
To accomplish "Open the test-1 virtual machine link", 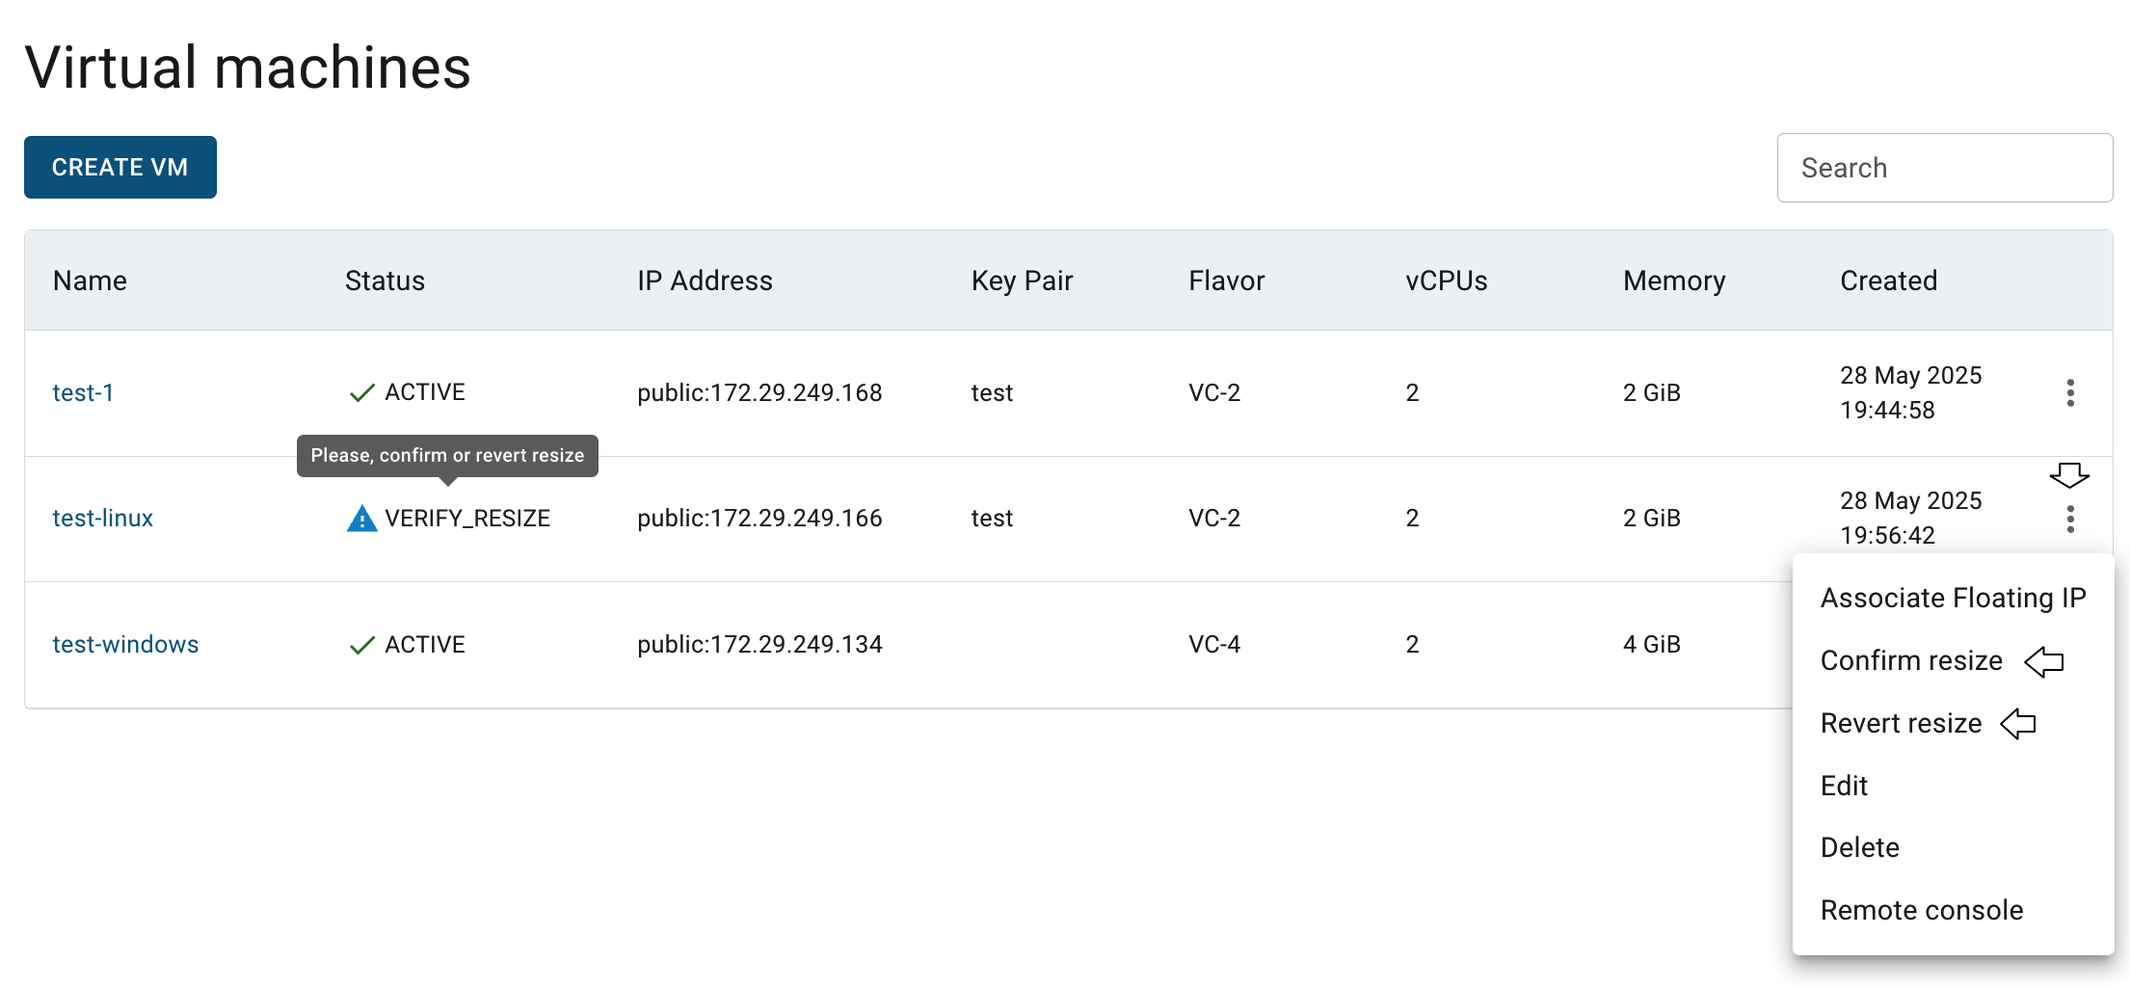I will tap(83, 392).
